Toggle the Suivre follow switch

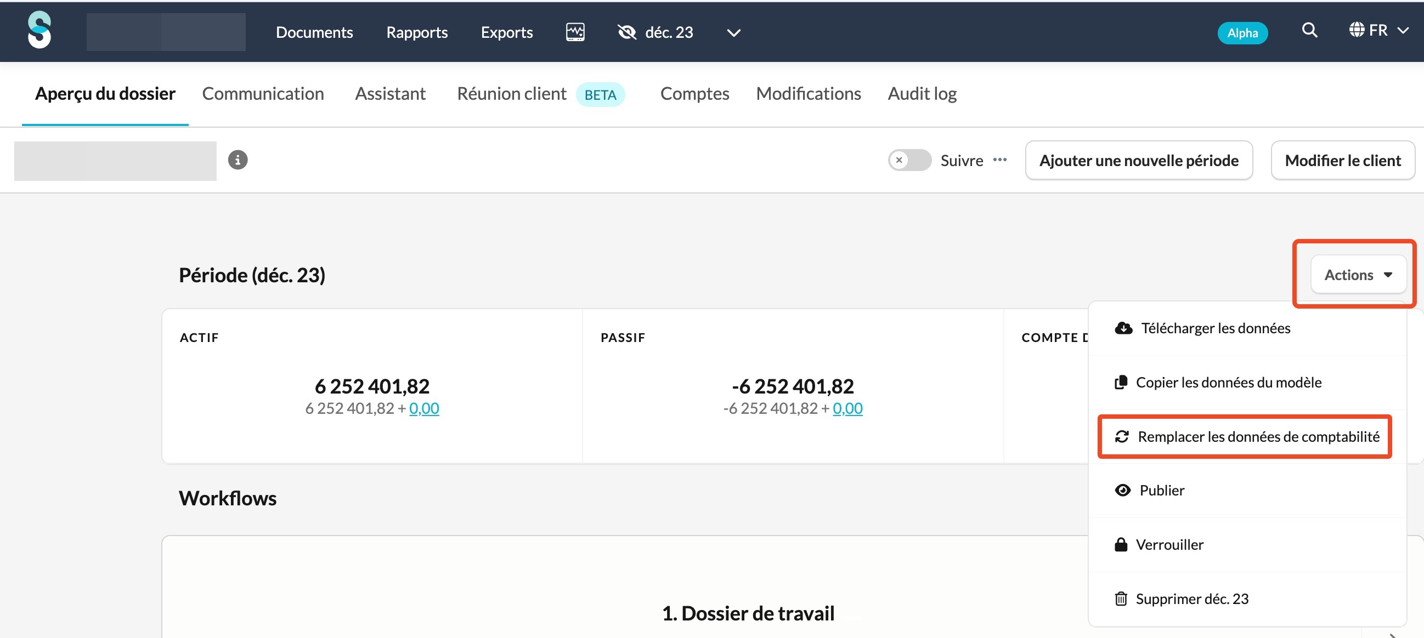click(x=909, y=160)
